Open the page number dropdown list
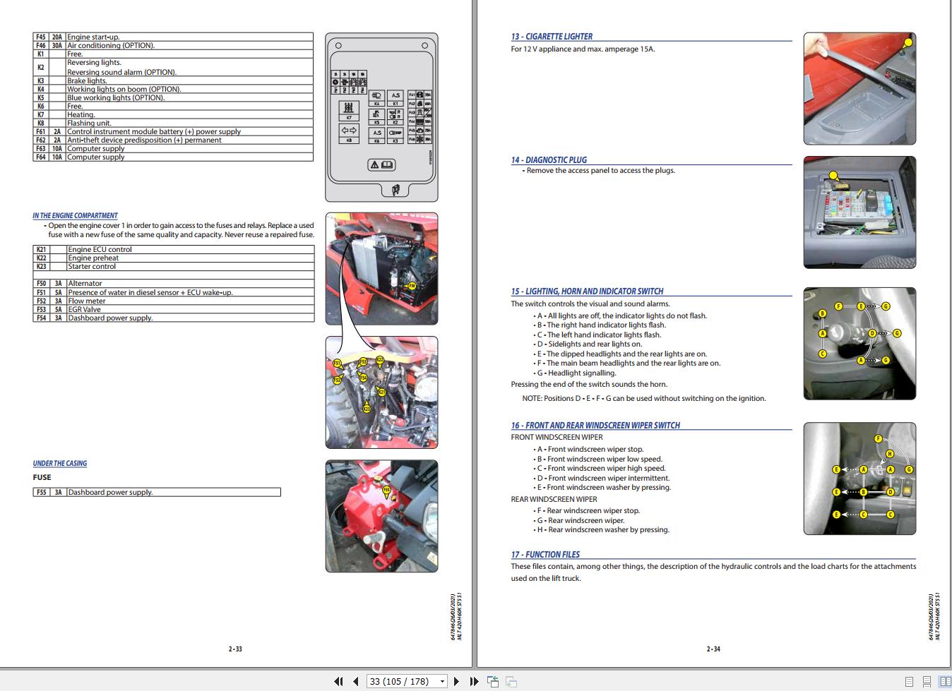This screenshot has width=952, height=691. coord(441,681)
